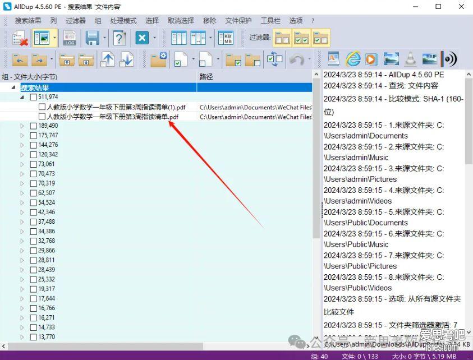The image size is (473, 360).
Task: Open the 搜索结果 menu
Action: tap(28, 21)
